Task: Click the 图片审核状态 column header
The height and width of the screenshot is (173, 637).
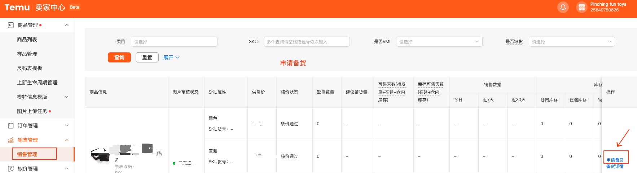Action: [185, 92]
